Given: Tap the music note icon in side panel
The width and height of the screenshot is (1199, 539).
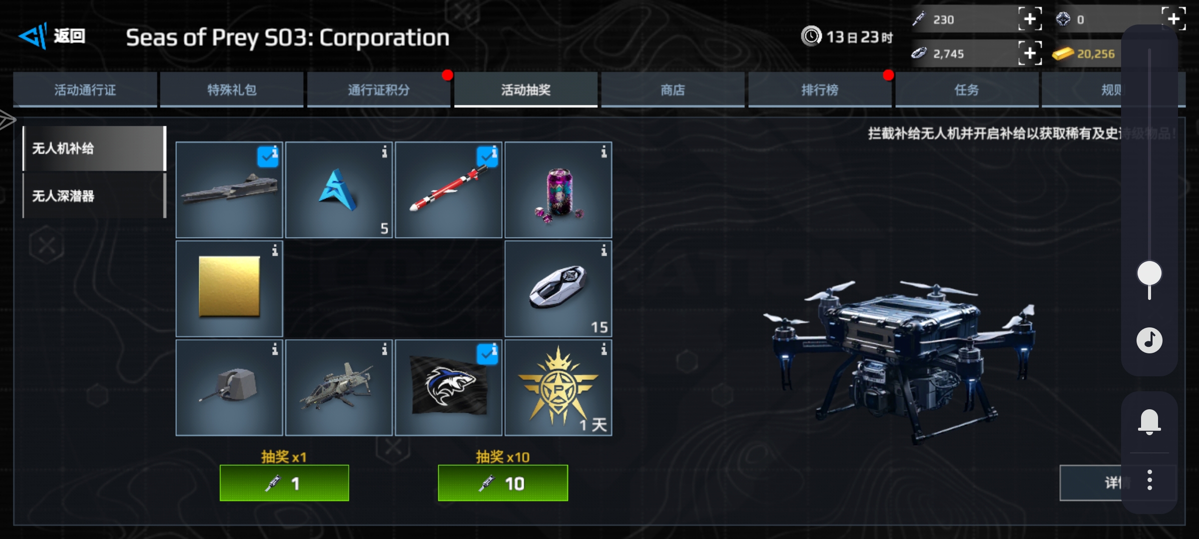Looking at the screenshot, I should tap(1150, 340).
